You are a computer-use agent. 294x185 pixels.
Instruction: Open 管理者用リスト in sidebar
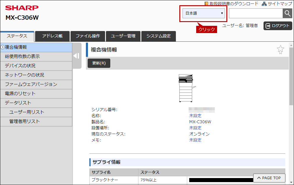36,121
